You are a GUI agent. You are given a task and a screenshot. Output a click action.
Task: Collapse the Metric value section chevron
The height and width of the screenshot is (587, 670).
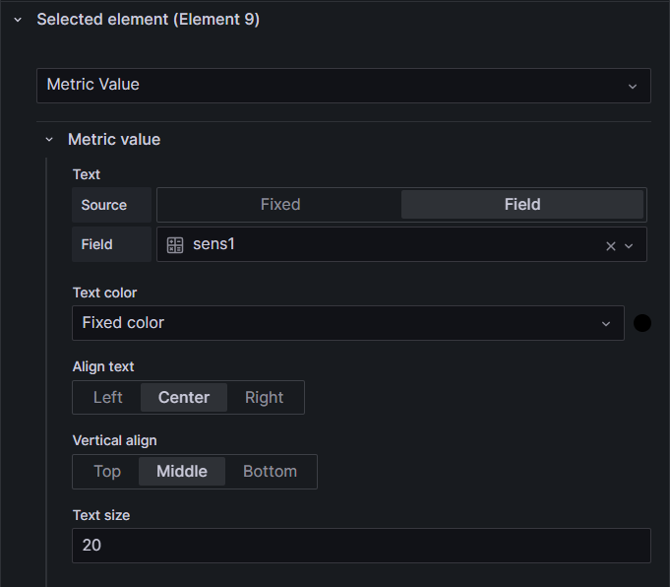pos(49,140)
